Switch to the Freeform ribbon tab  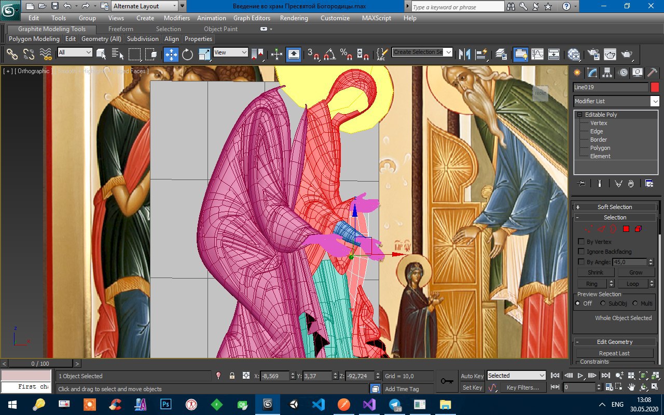tap(121, 29)
